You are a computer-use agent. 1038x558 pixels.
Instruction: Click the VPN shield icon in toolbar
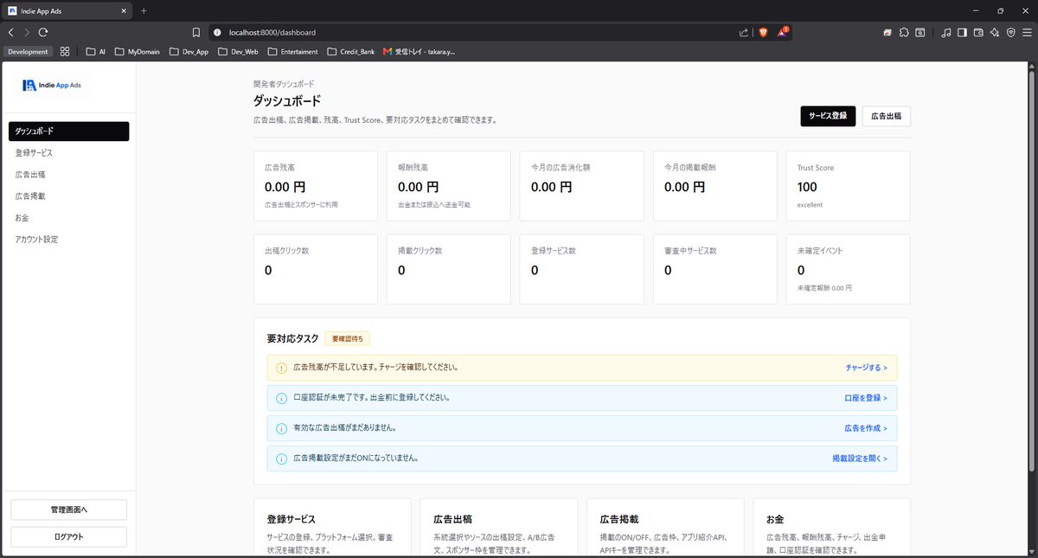click(x=1010, y=32)
